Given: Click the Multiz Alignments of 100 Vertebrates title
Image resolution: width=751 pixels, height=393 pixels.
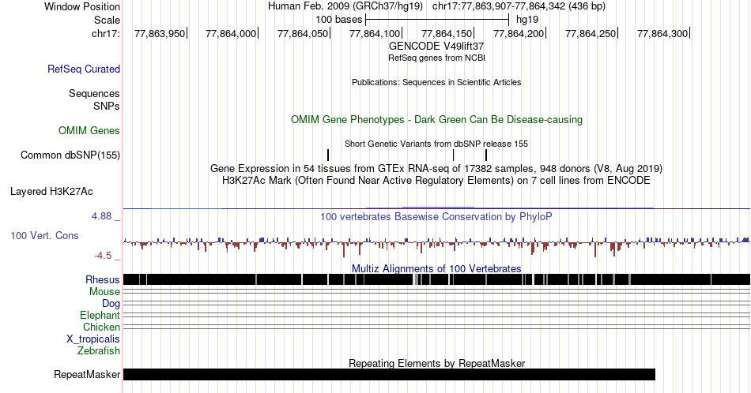Looking at the screenshot, I should click(x=436, y=268).
